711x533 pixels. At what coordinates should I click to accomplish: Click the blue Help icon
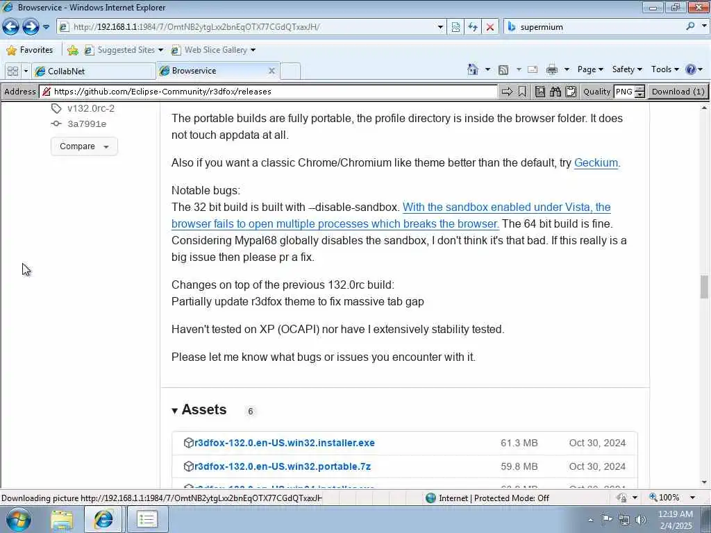click(691, 69)
